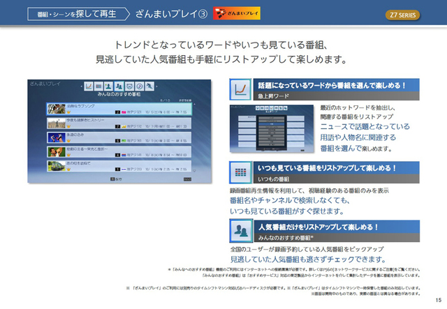Image resolution: width=447 pixels, height=309 pixels.
Task: Open green train thumbnail in last program row
Action: pos(57,166)
